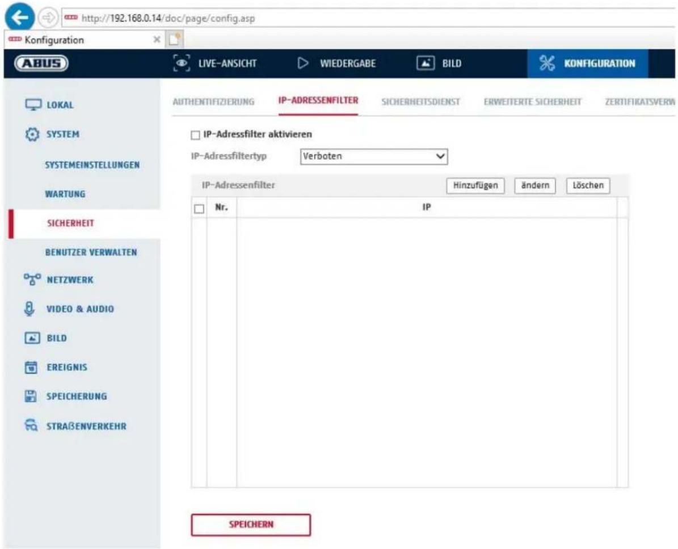Select SYSTEM in the sidebar
Viewport: 678px width, 549px height.
(63, 134)
